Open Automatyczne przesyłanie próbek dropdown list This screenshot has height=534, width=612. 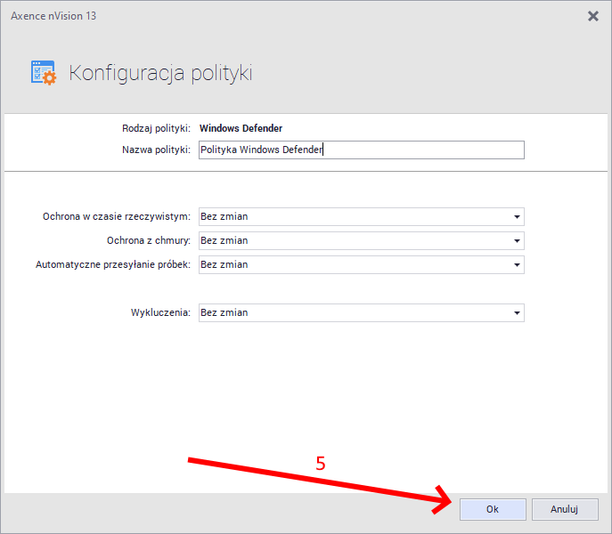point(516,264)
